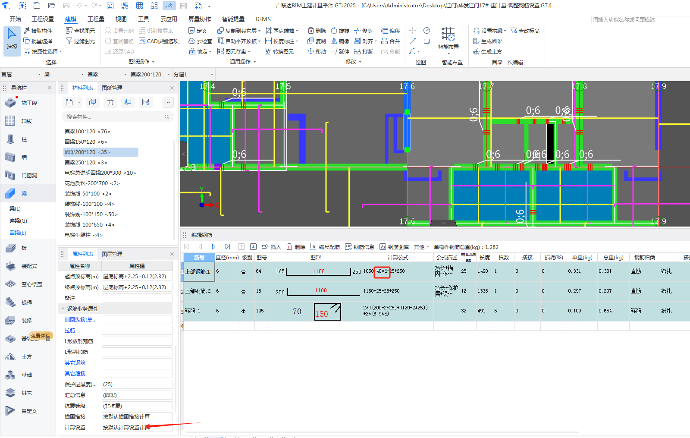Click 钢筋图库 rebar library button
Screen dimensions: 690x438
point(394,247)
